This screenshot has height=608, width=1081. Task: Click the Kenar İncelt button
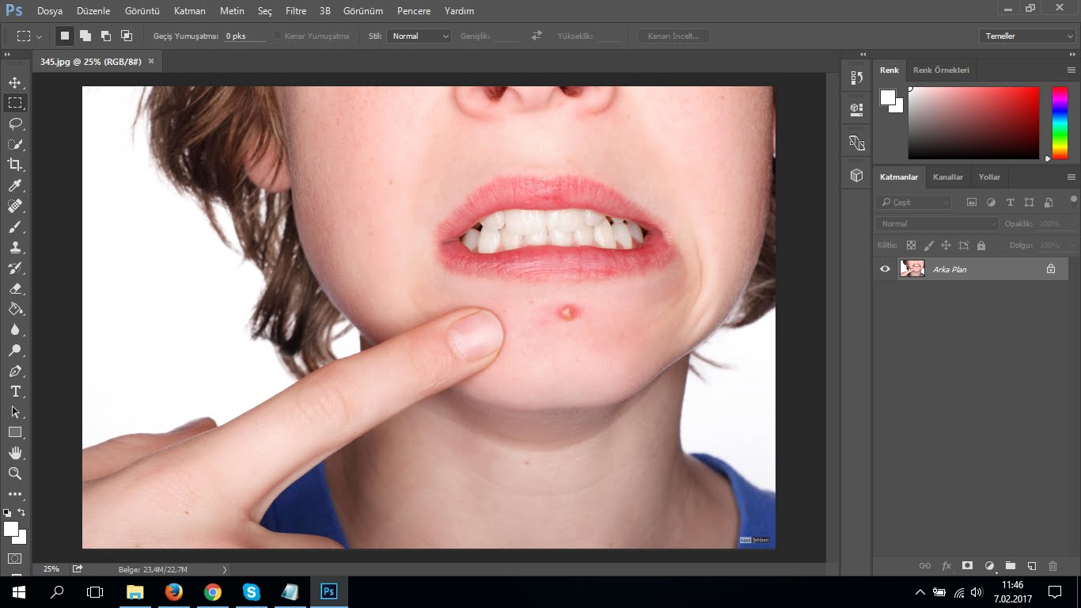click(x=673, y=36)
